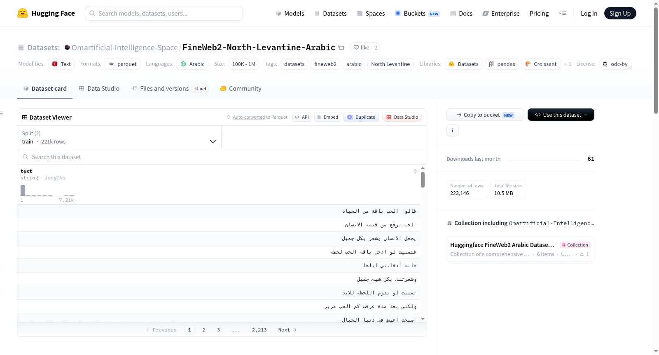Select the parquet format tag
Viewport: 659px width, 355px height.
point(123,64)
